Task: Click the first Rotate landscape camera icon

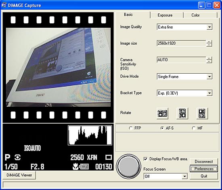Action: pyautogui.click(x=162, y=114)
